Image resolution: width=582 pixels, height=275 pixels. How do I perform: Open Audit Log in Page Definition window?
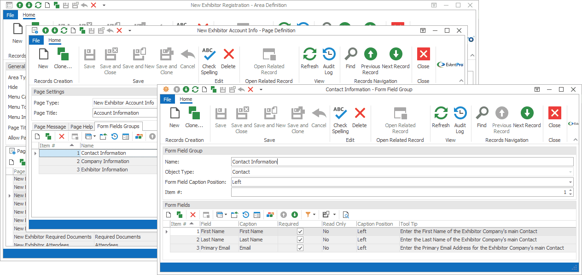(329, 61)
